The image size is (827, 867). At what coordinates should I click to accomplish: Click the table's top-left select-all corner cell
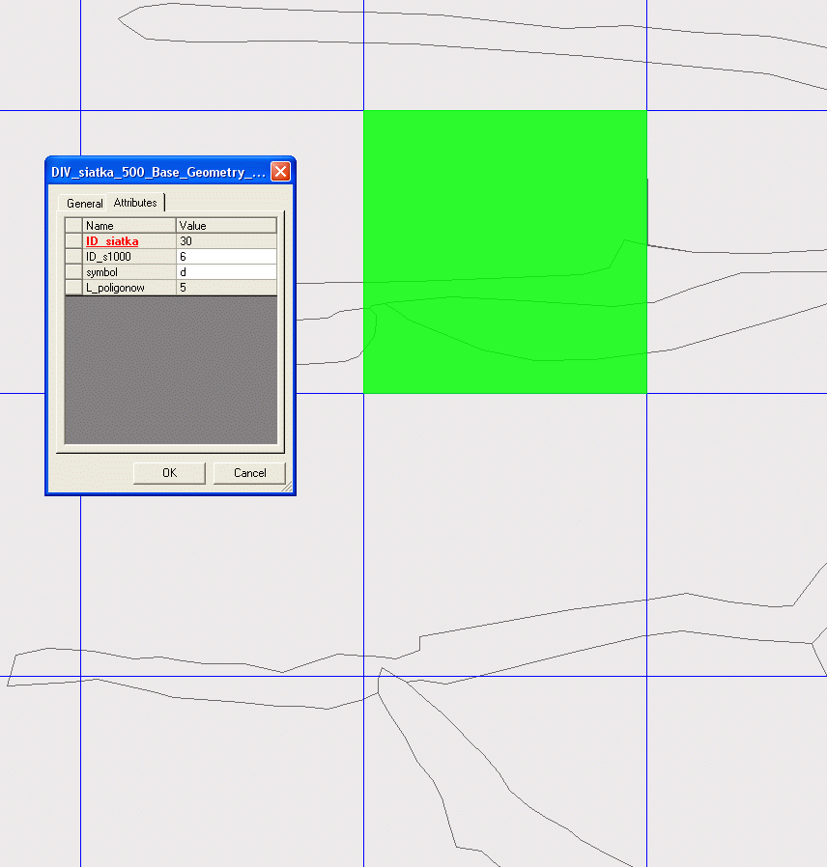[73, 226]
